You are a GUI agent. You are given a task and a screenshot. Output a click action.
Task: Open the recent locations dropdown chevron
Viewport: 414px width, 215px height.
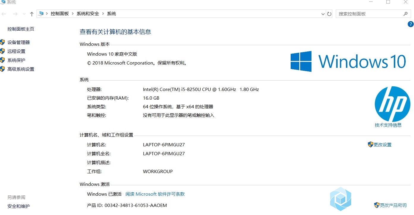click(24, 14)
